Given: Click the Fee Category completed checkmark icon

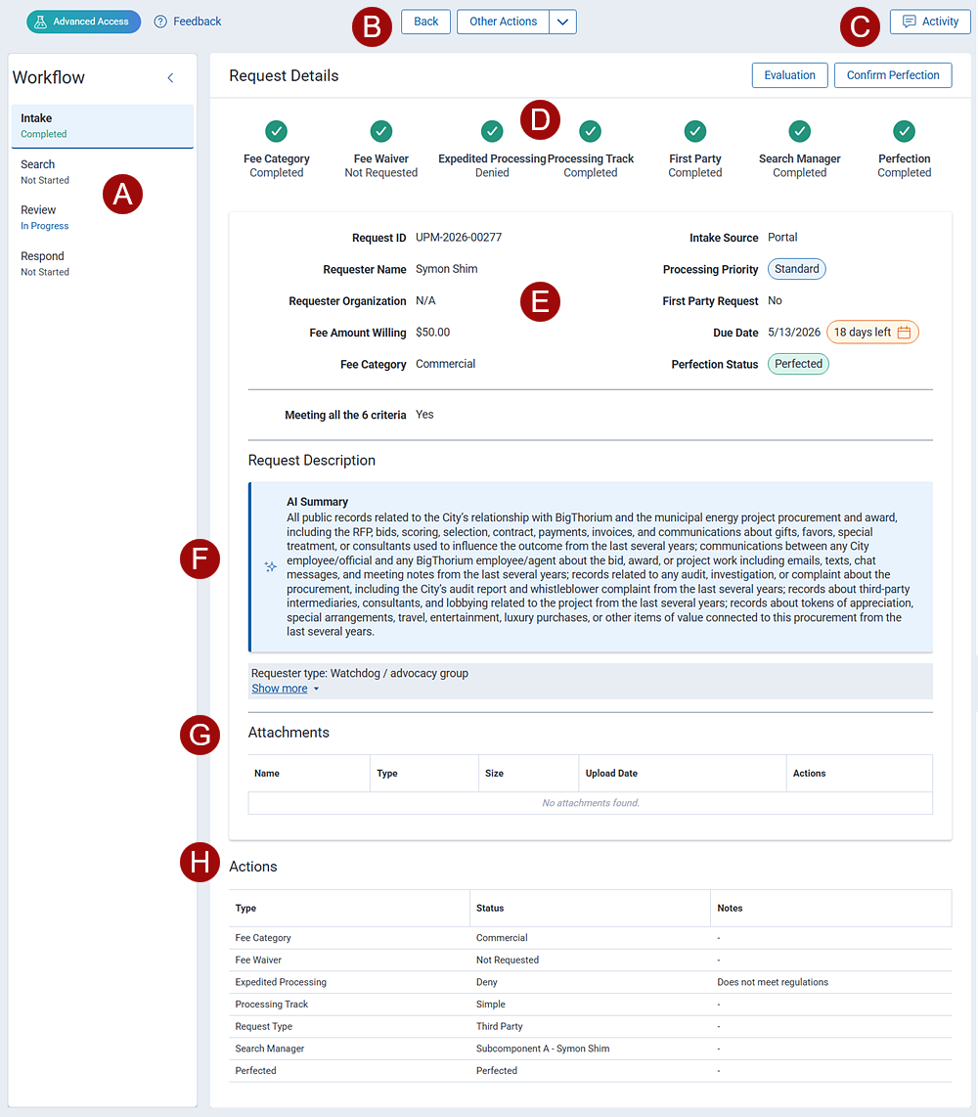Looking at the screenshot, I should coord(277,131).
